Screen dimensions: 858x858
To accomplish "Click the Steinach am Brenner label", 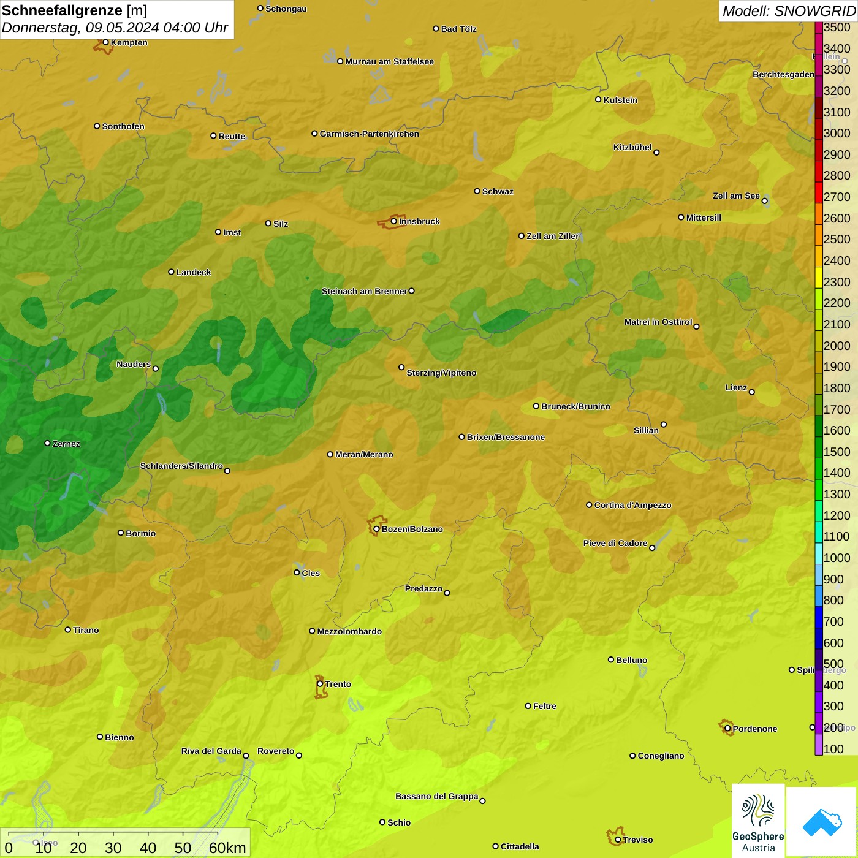I will [364, 291].
